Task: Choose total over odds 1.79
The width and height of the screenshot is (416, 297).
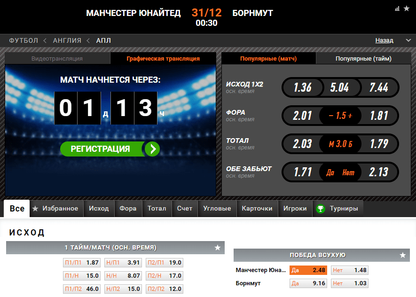Action: (379, 144)
